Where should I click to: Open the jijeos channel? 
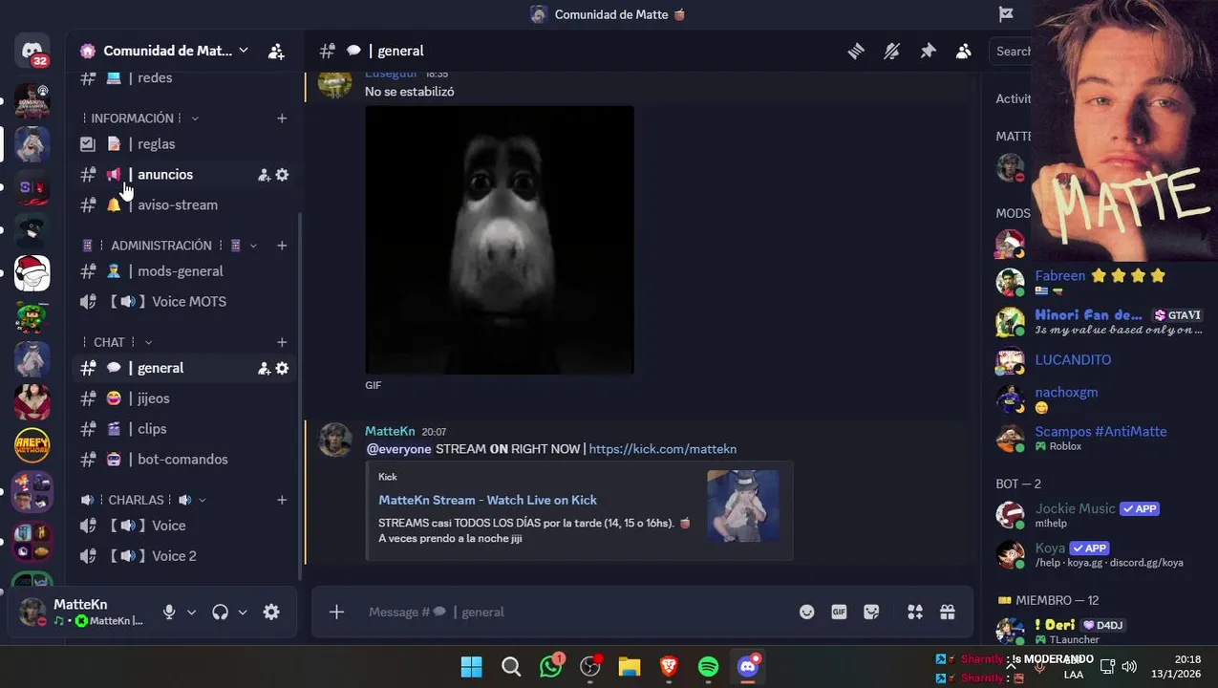[184, 398]
